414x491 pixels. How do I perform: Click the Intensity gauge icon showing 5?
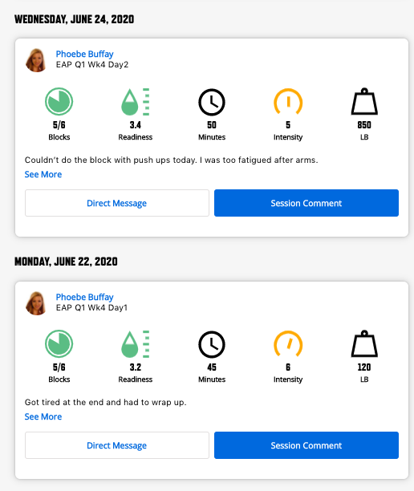pos(288,101)
